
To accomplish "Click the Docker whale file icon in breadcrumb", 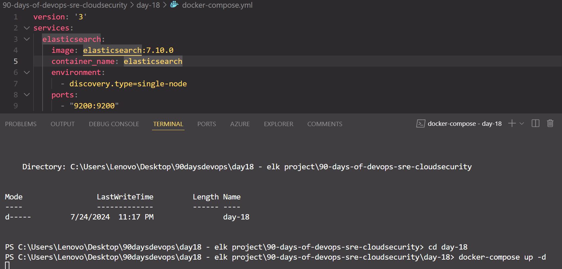I will click(x=174, y=5).
